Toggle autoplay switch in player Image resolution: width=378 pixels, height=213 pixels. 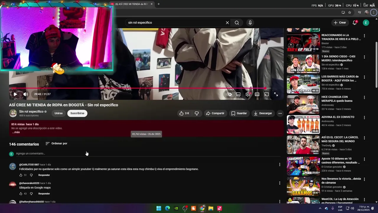tap(229, 94)
